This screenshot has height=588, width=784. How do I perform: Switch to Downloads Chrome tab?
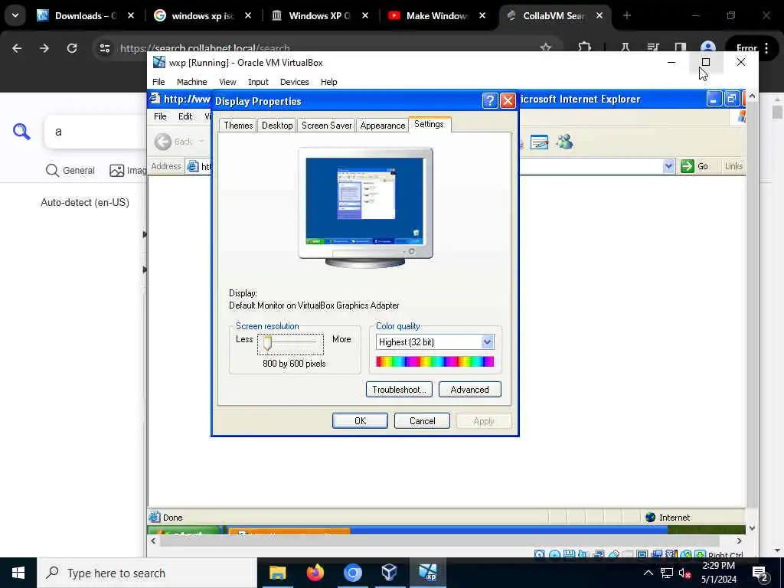[84, 16]
